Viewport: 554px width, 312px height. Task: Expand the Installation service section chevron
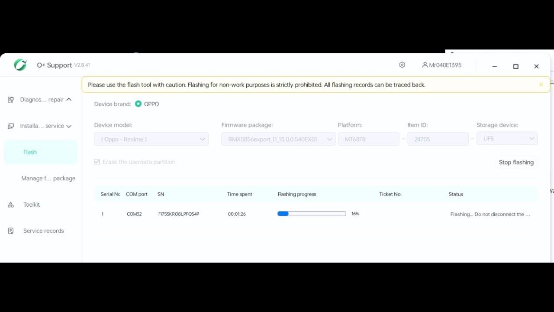click(69, 126)
